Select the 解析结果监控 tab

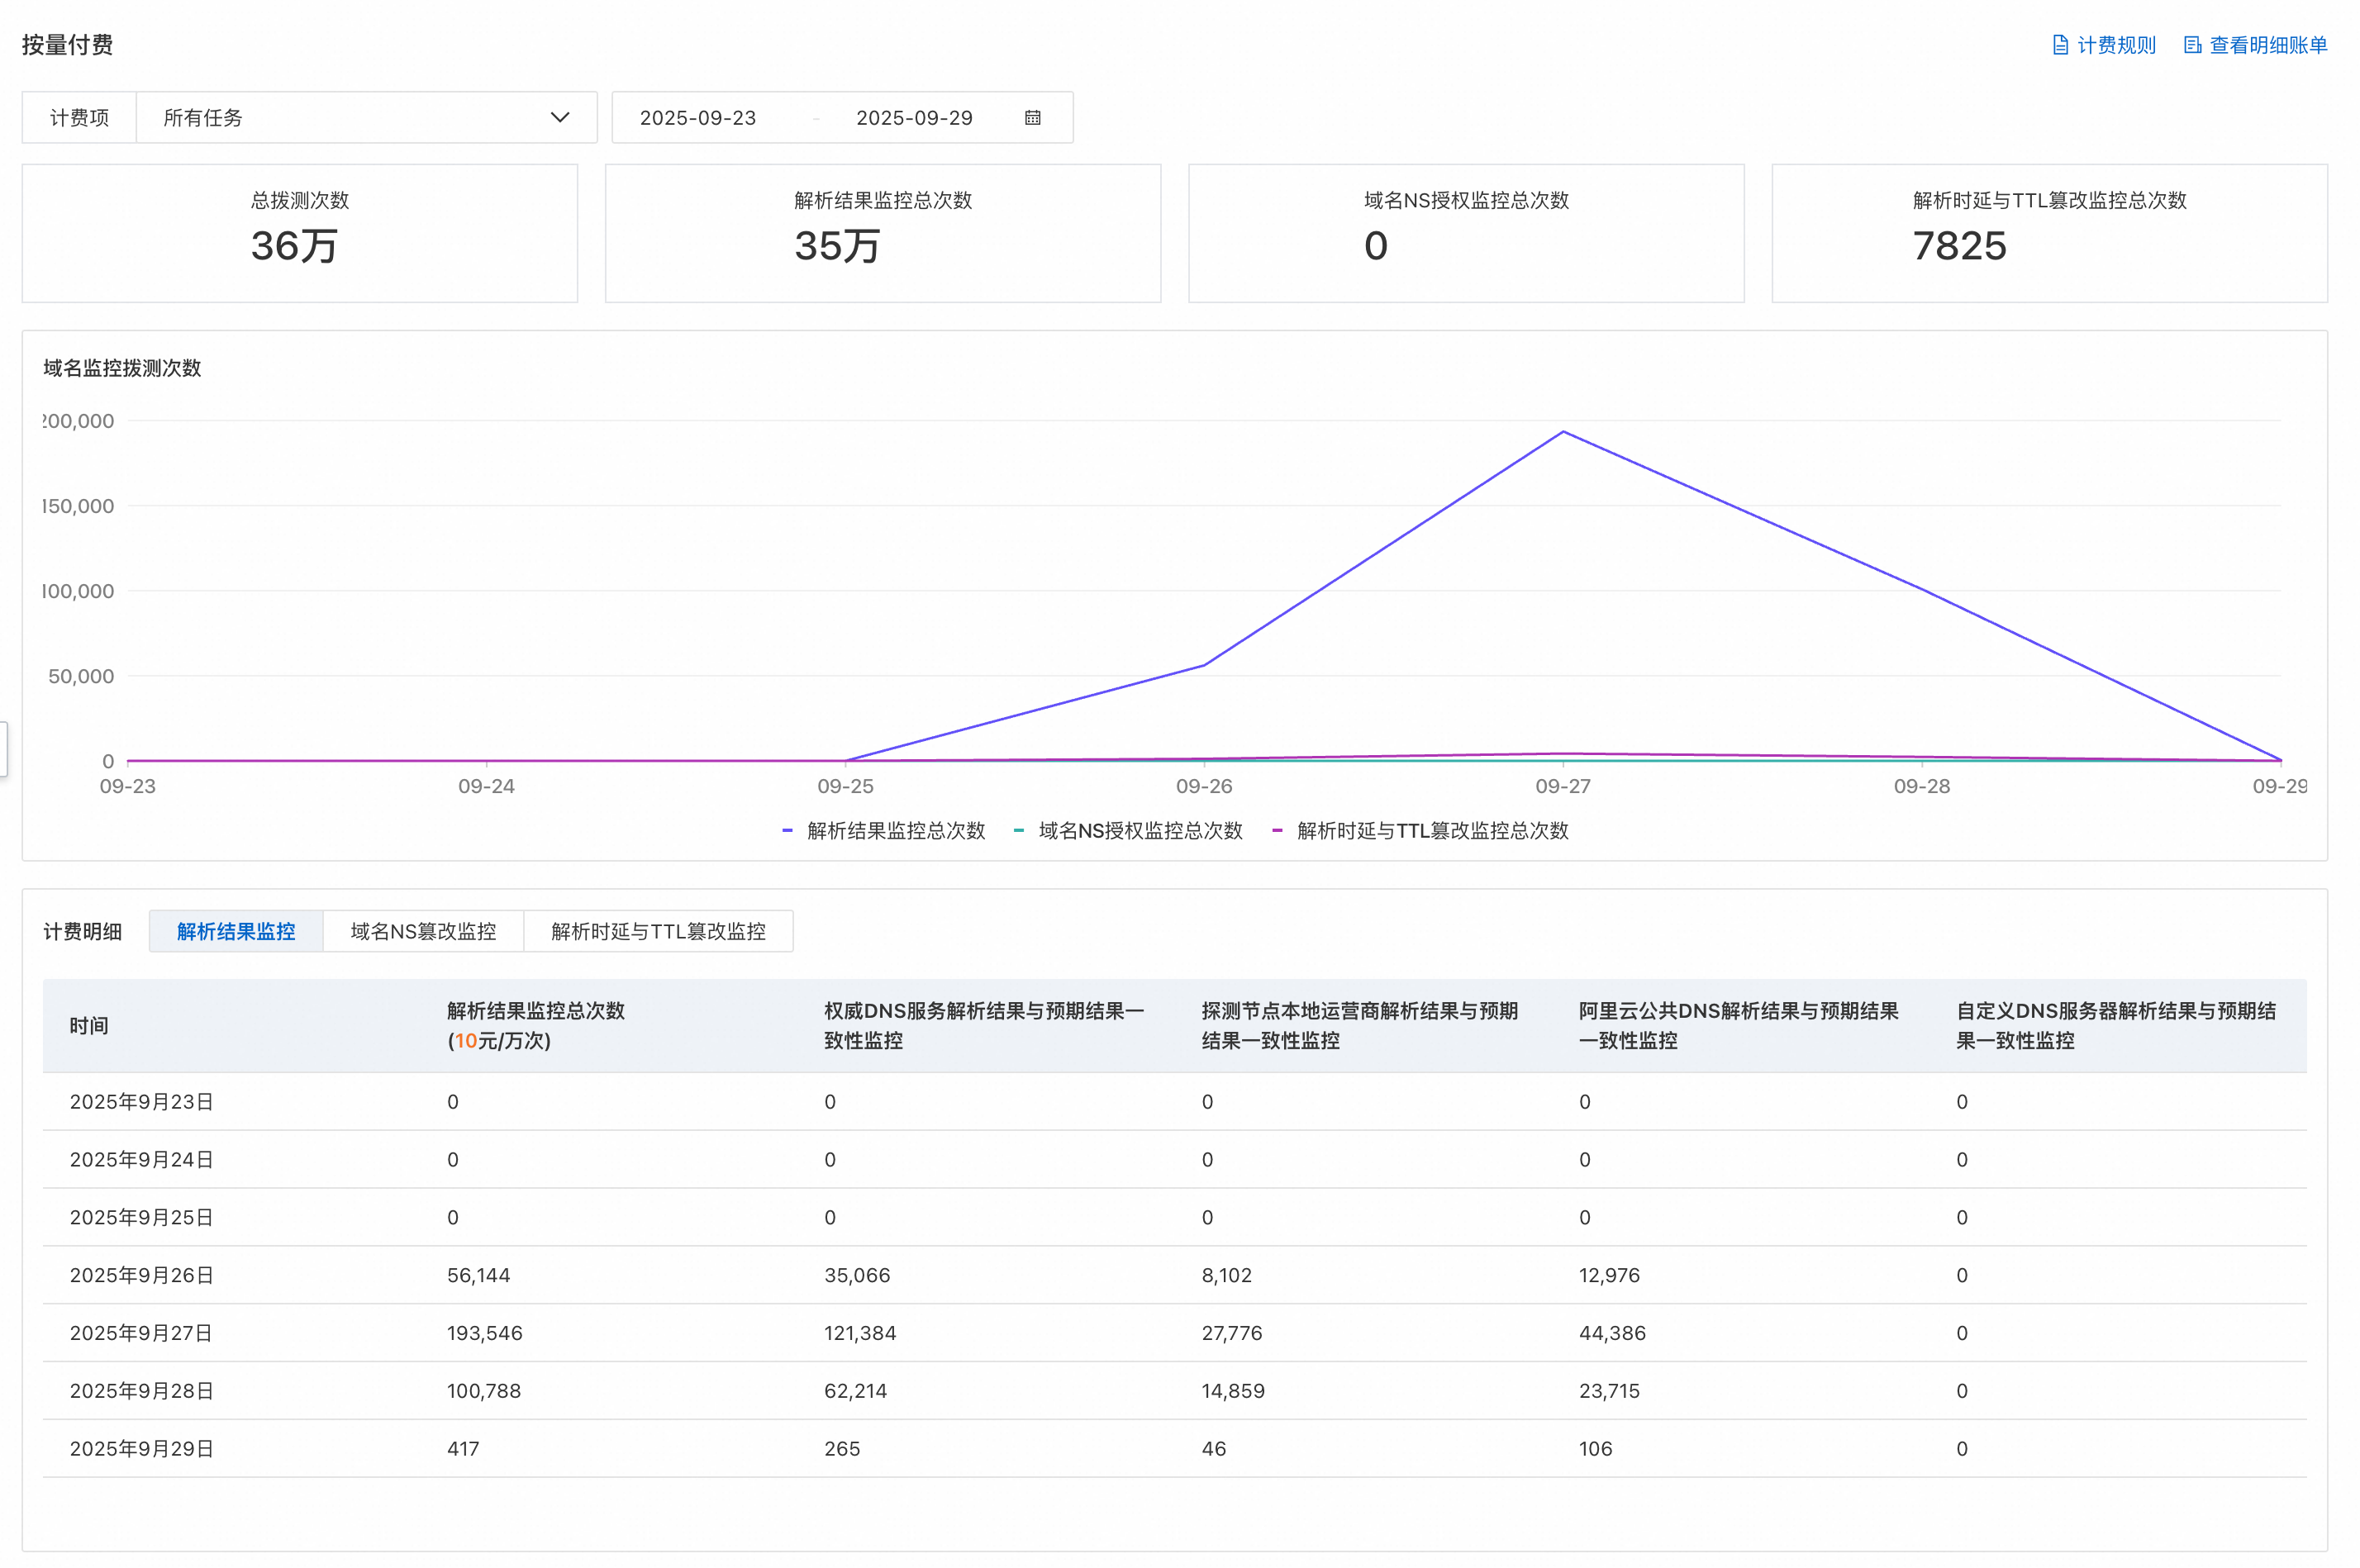pos(236,931)
